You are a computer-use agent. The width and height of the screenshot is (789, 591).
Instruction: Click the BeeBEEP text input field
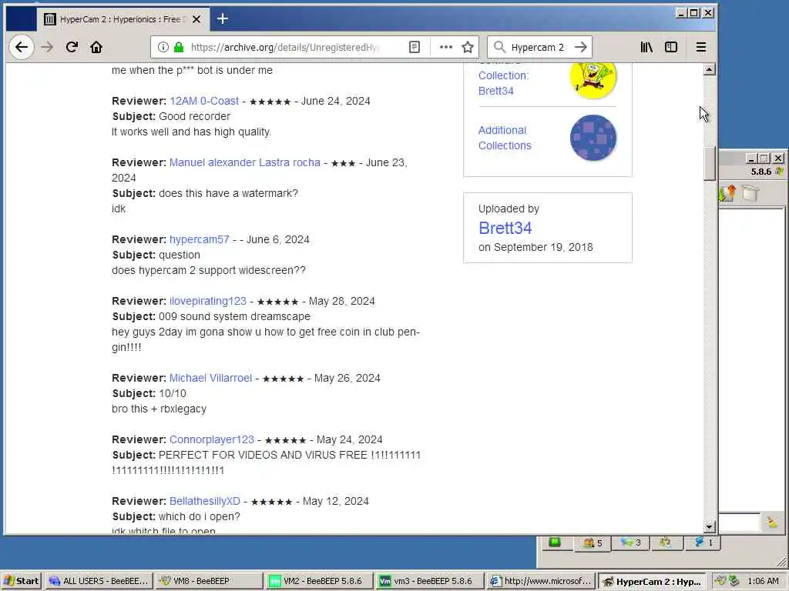click(739, 523)
